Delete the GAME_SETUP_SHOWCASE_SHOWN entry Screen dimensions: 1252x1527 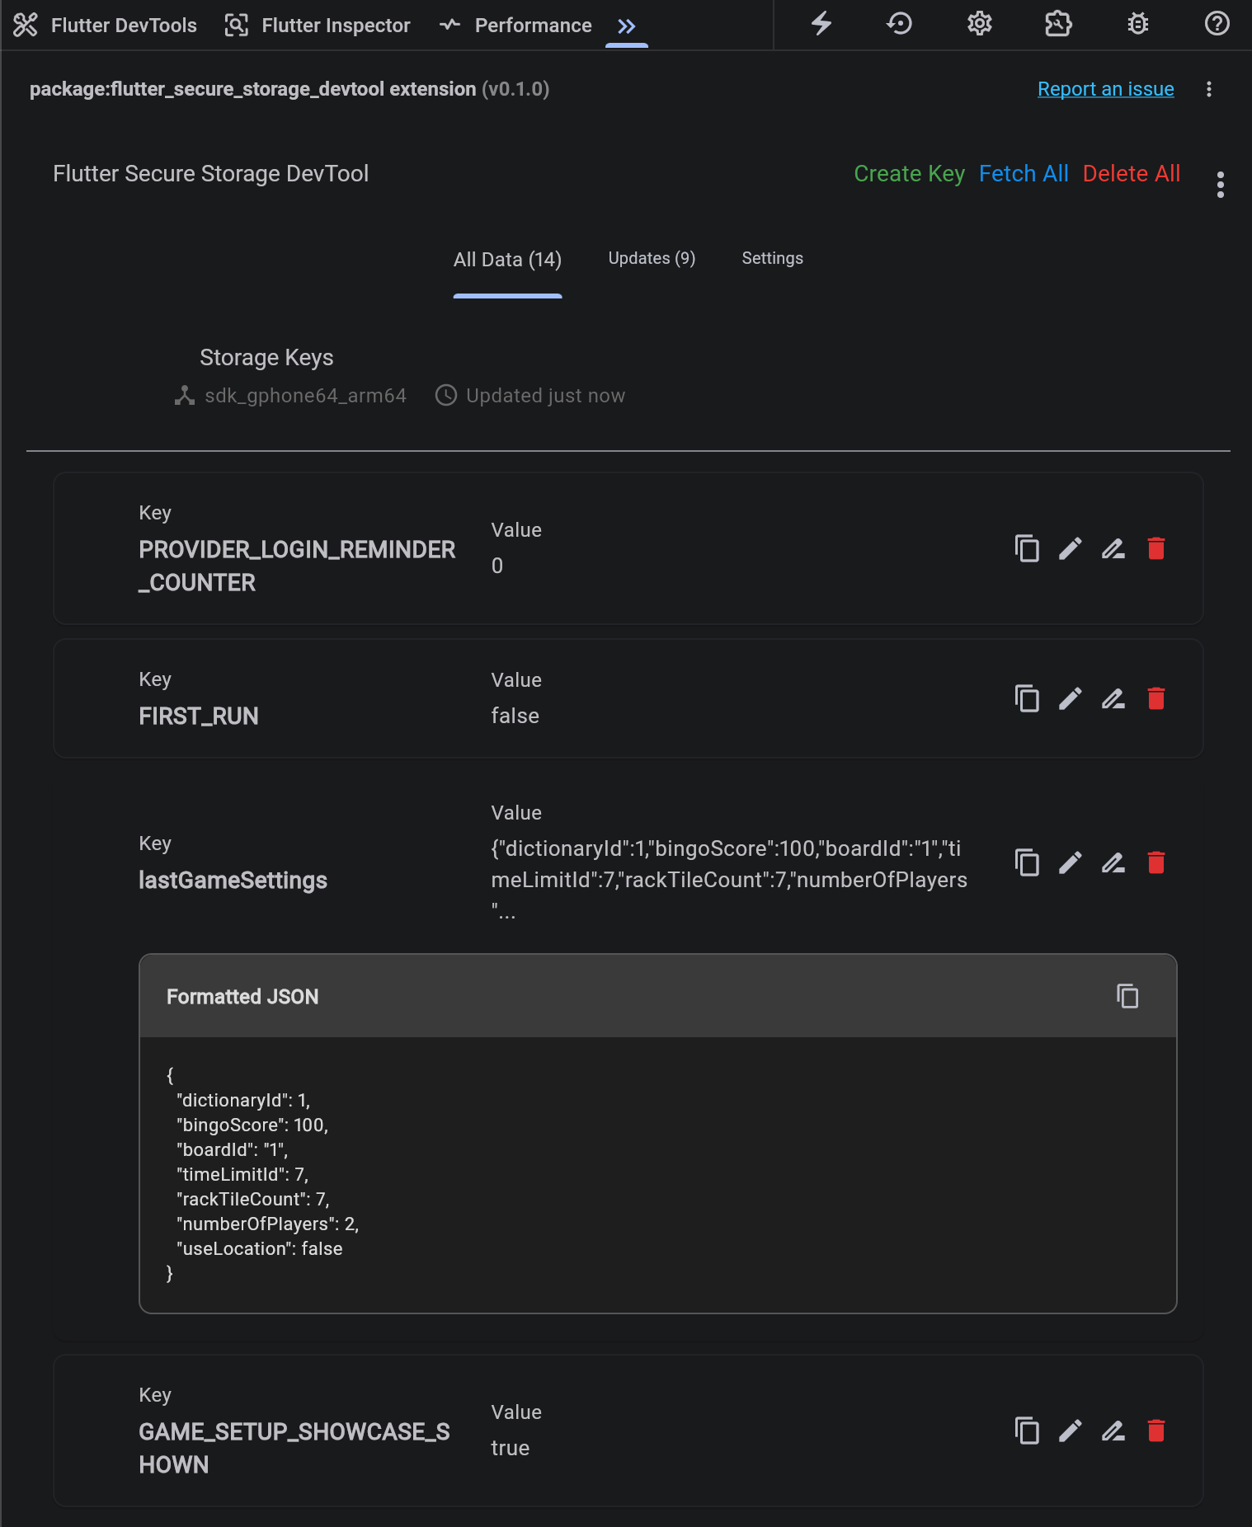1156,1431
